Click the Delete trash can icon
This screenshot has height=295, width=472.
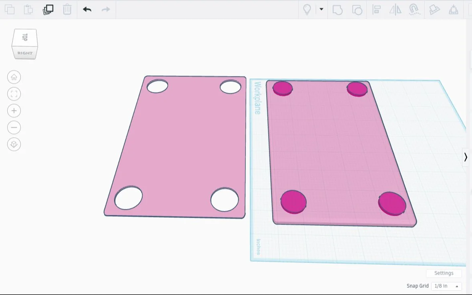pyautogui.click(x=67, y=9)
